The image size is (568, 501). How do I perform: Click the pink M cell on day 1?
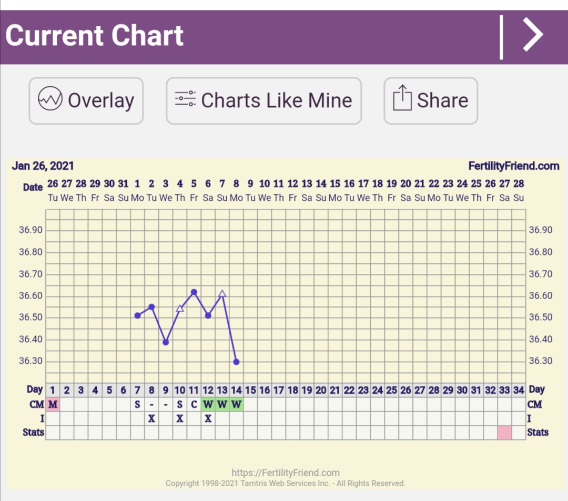click(x=53, y=404)
